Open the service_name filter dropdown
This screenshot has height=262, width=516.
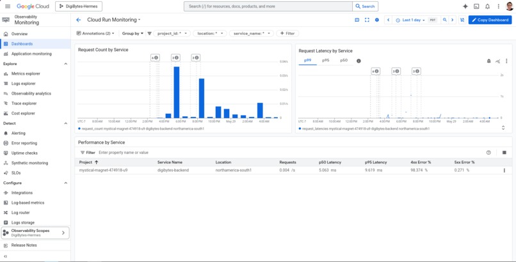252,33
